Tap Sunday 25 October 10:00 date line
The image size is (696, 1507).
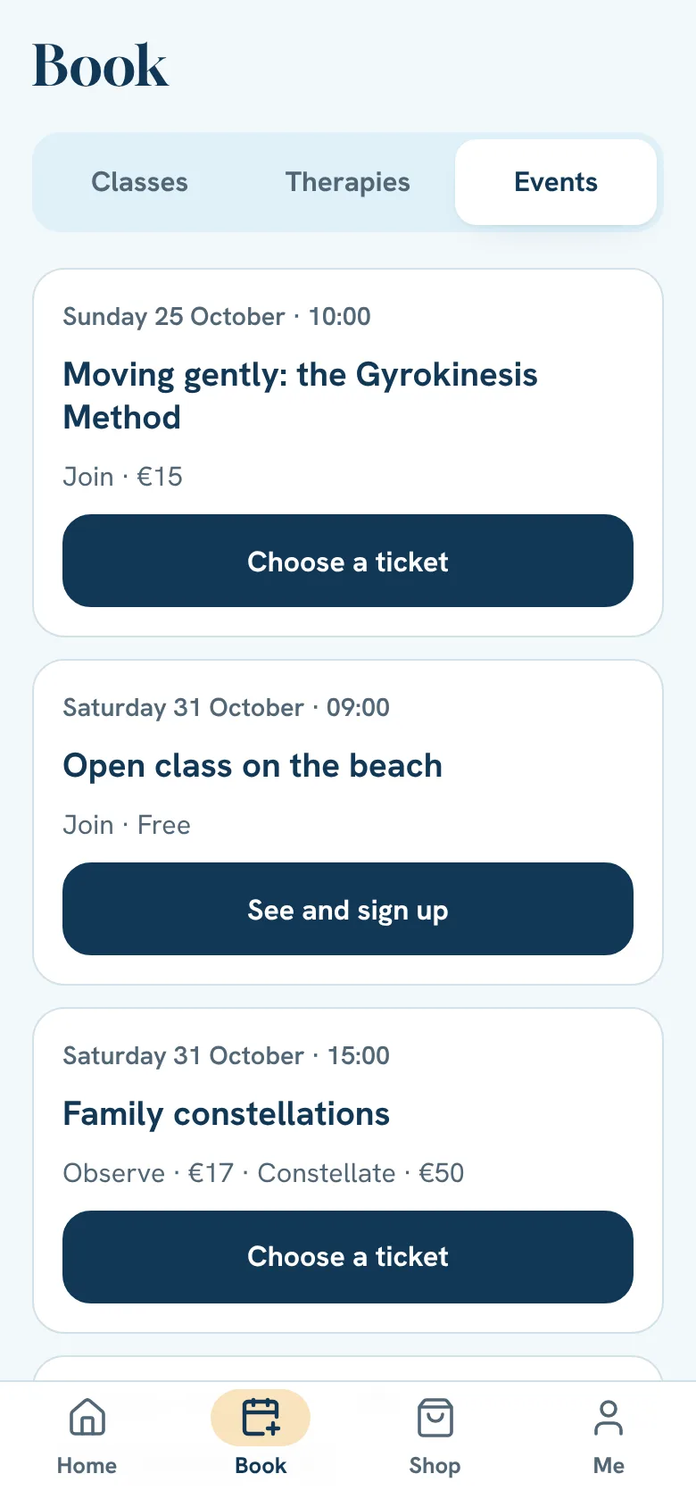click(x=217, y=316)
